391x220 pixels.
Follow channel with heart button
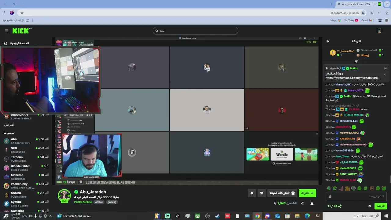pos(261,193)
